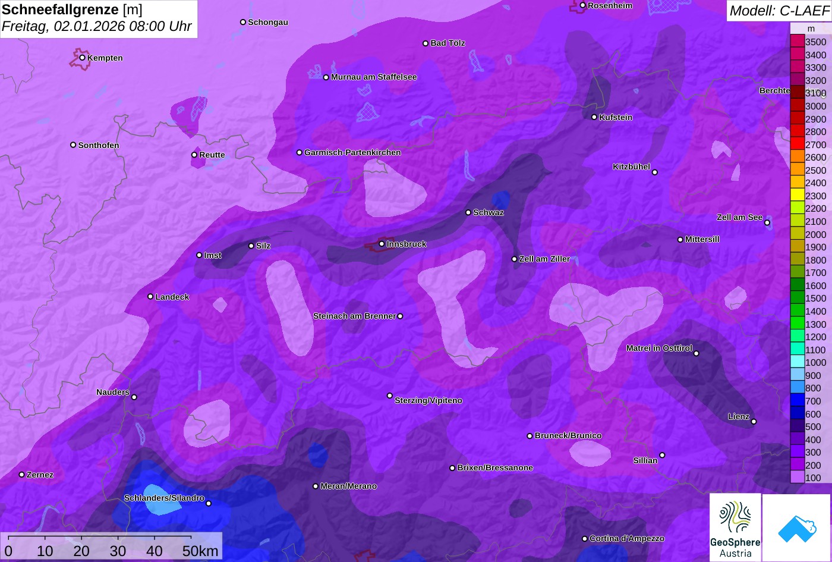This screenshot has width=832, height=562.
Task: Click the 50km scale bar label
Action: (x=200, y=551)
